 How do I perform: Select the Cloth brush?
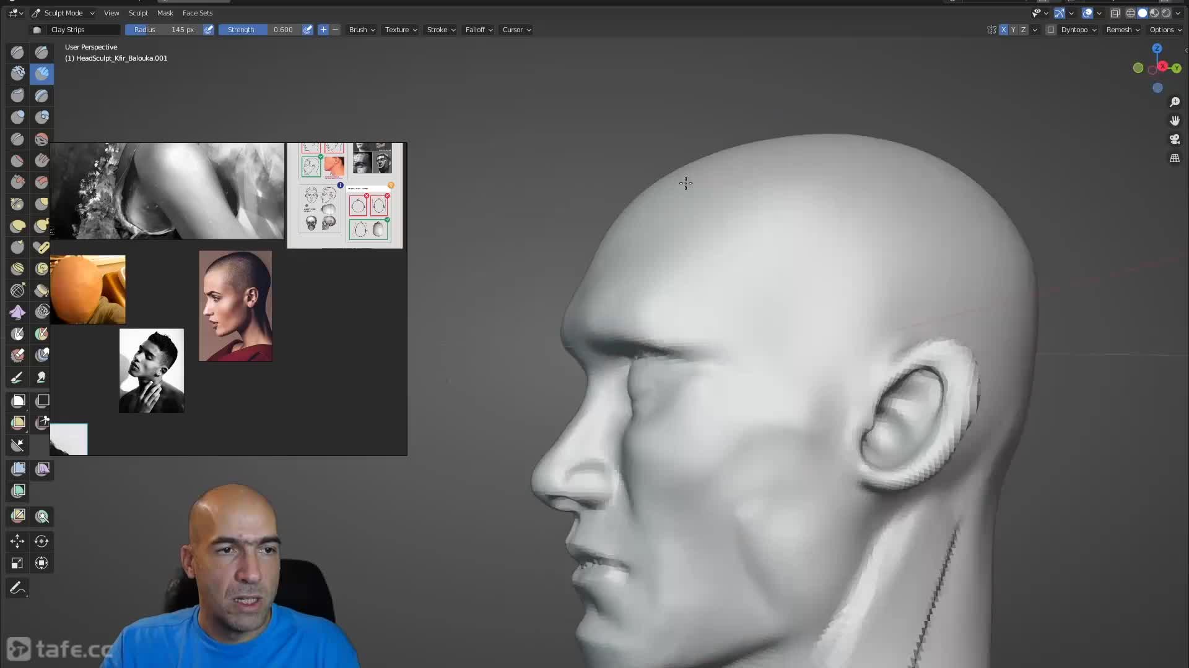point(17,312)
